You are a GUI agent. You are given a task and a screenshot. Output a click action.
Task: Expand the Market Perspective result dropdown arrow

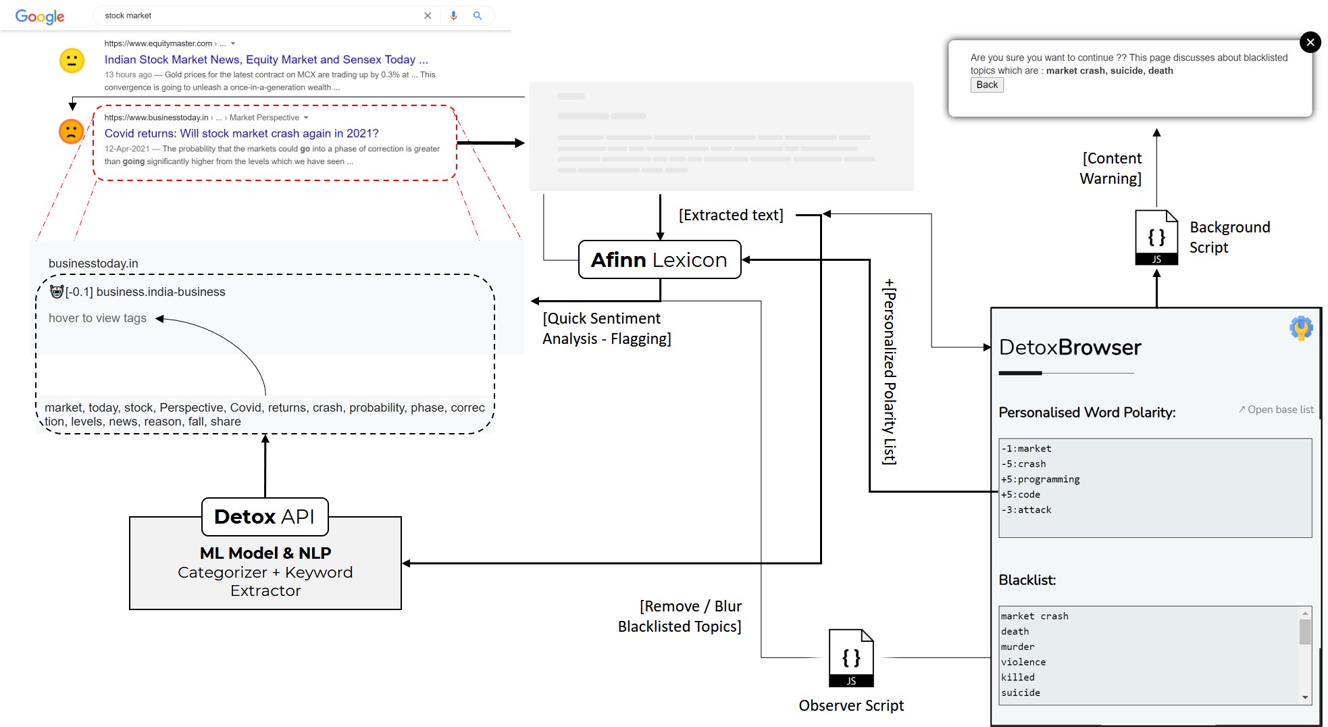coord(306,118)
